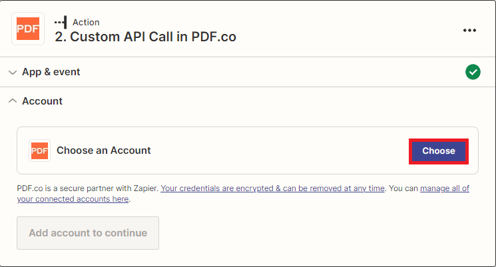
Task: Open the three-dot step options menu
Action: point(470,30)
